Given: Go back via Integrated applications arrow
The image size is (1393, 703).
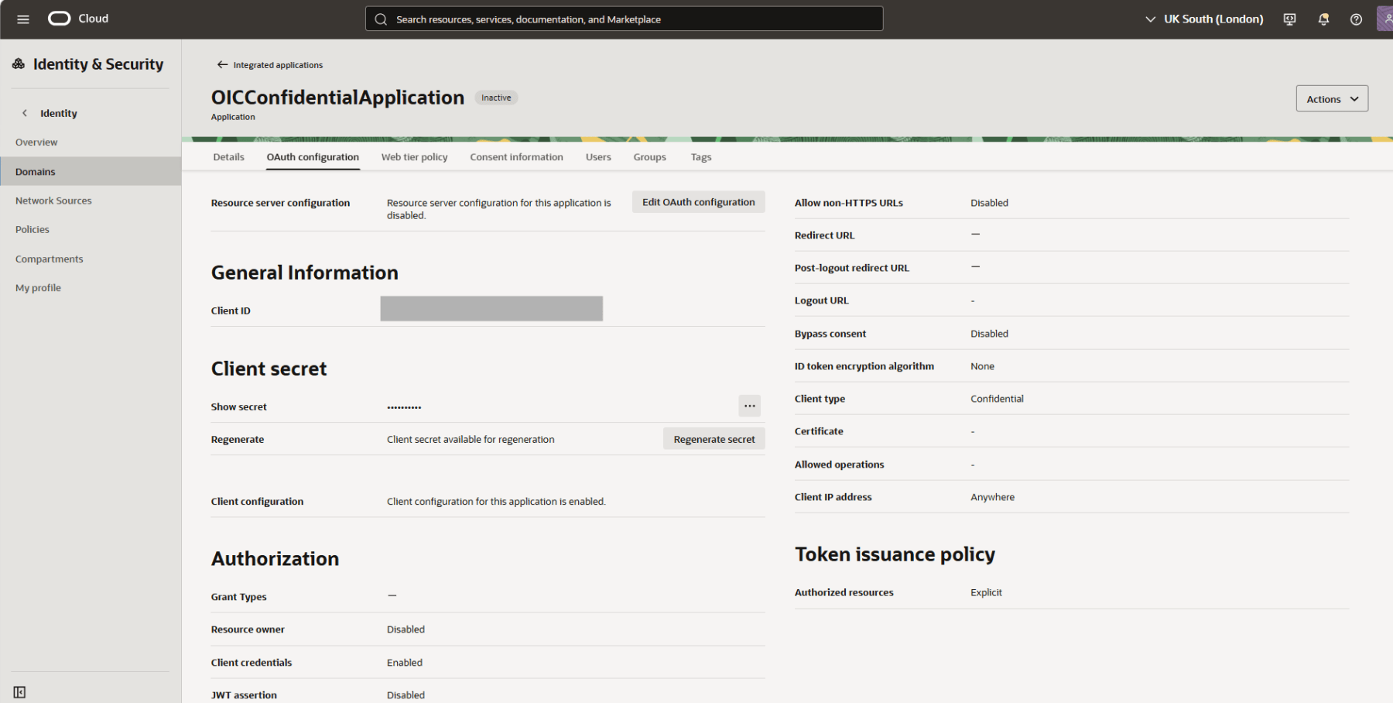Looking at the screenshot, I should (223, 65).
